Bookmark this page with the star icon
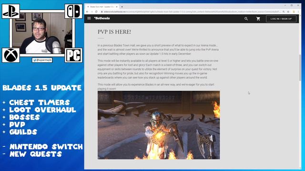This screenshot has height=171, width=305. (288, 11)
